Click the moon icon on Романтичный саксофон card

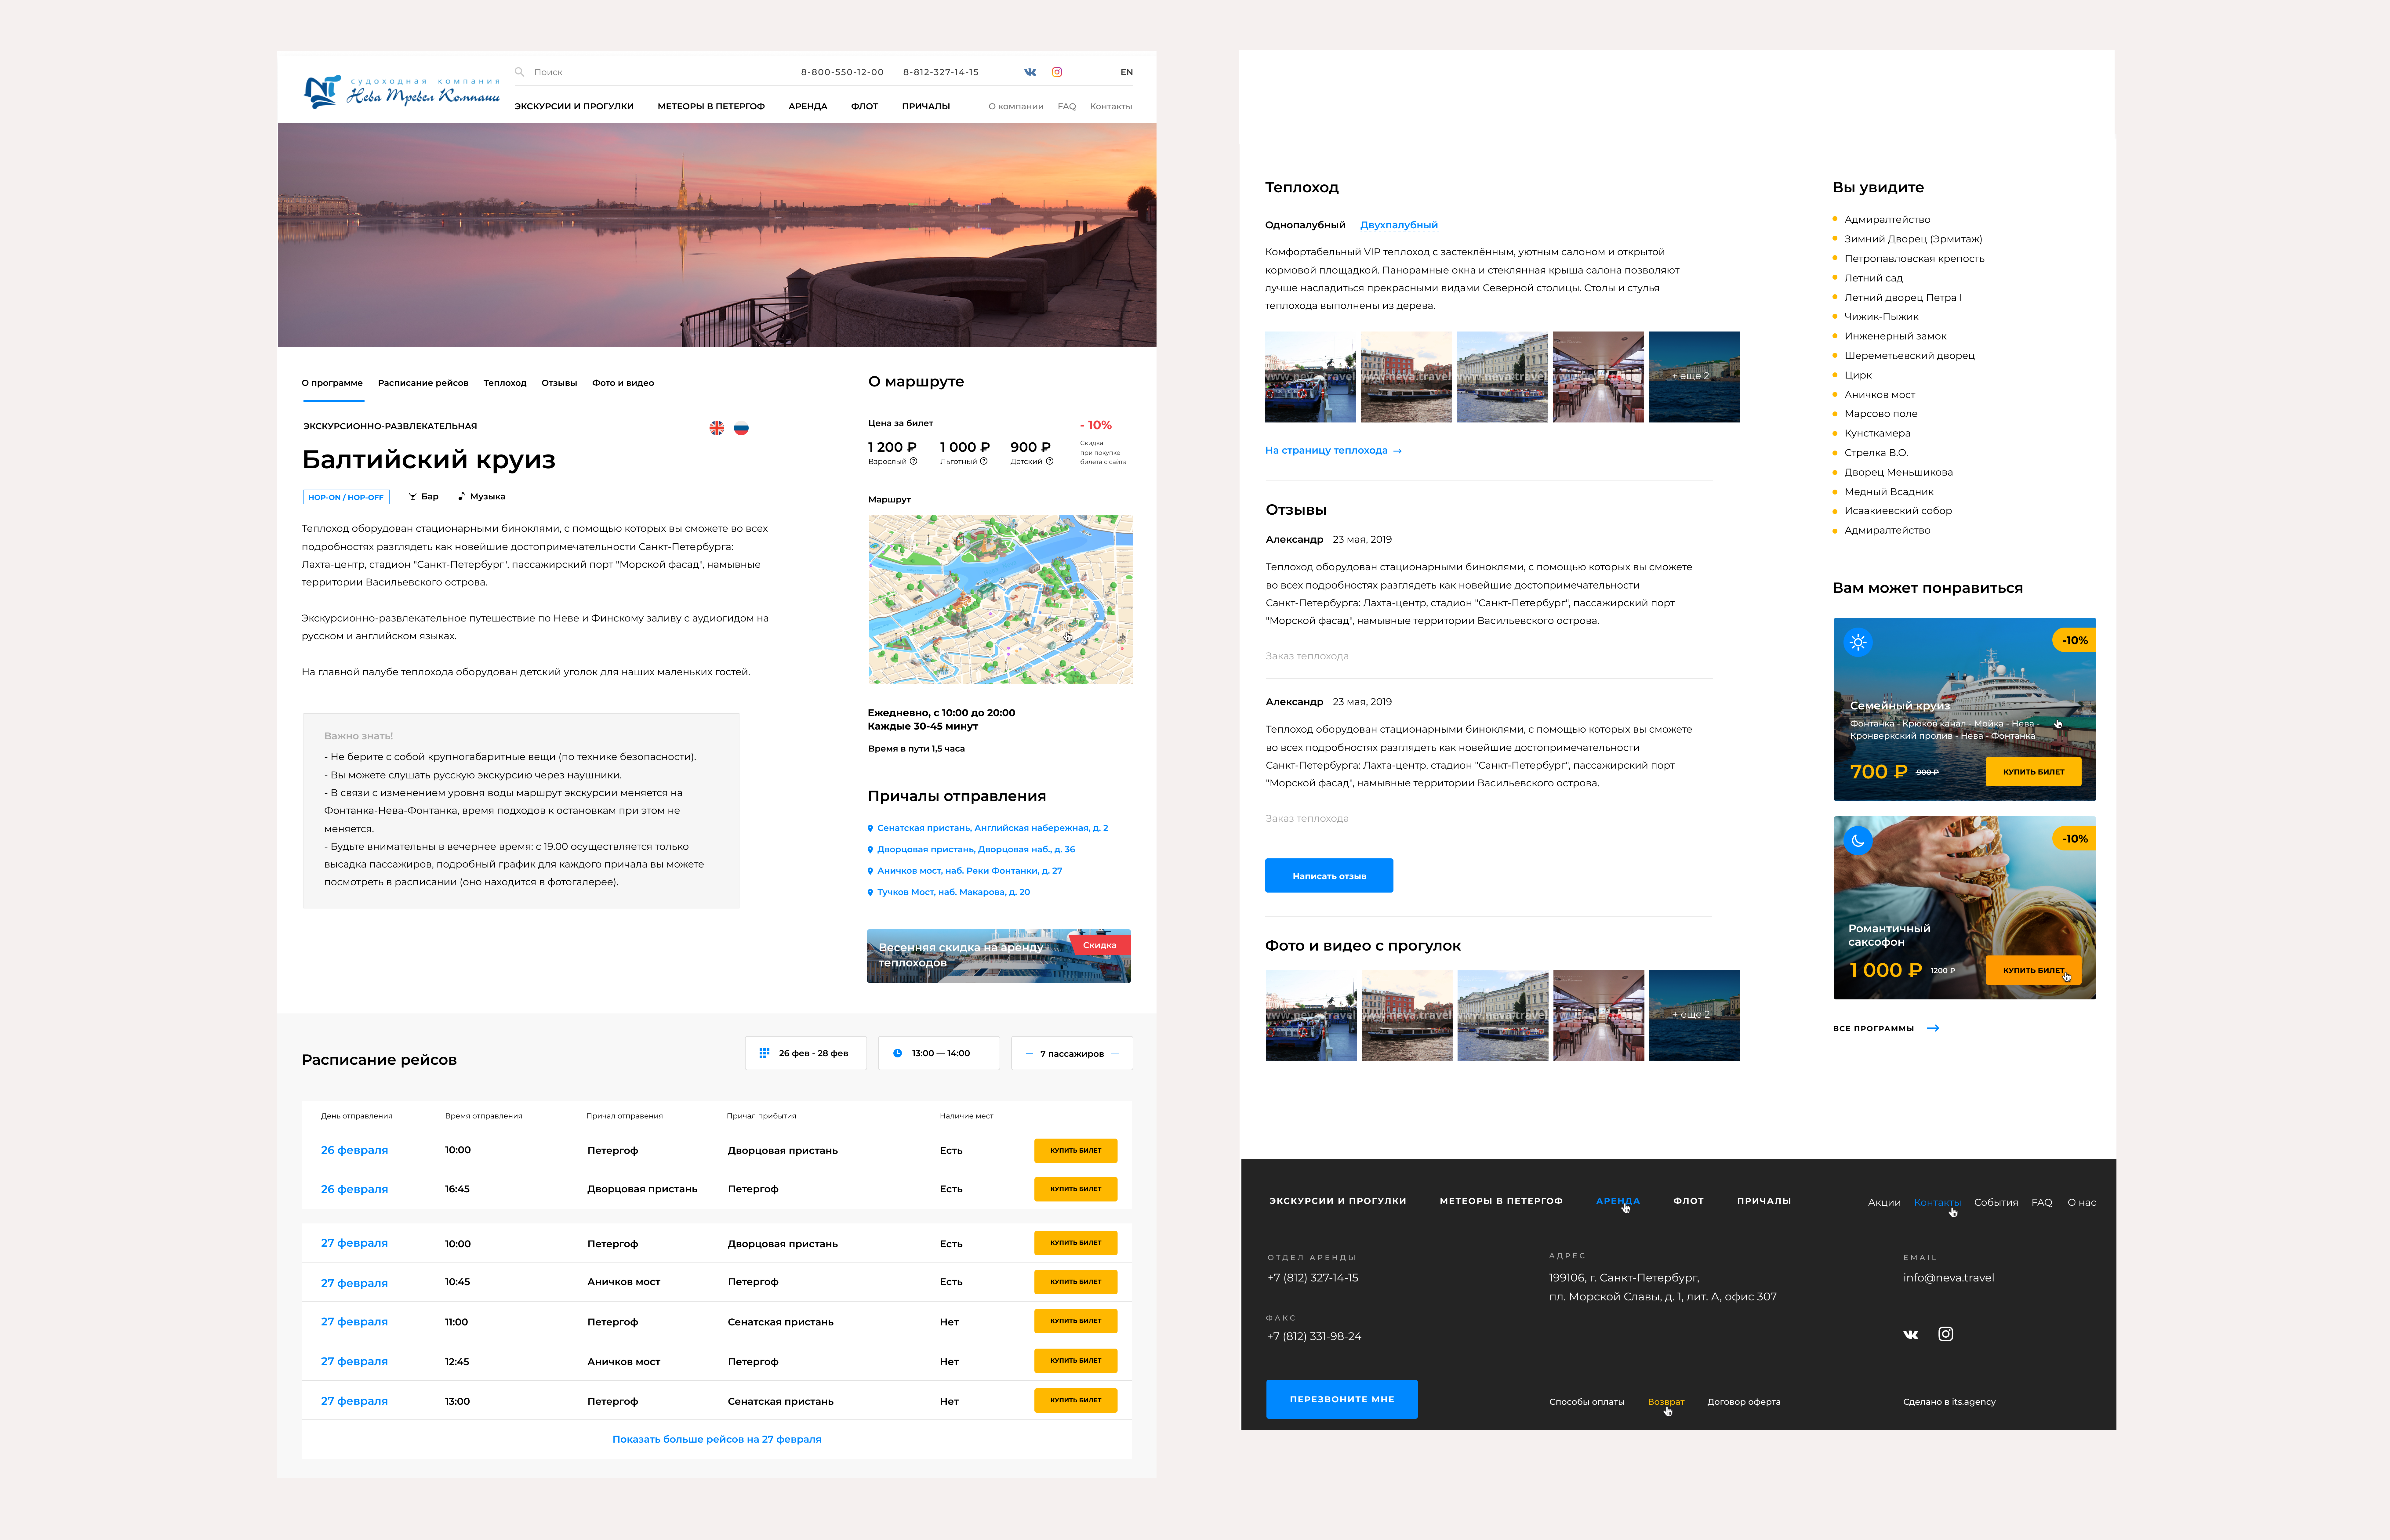point(1858,840)
